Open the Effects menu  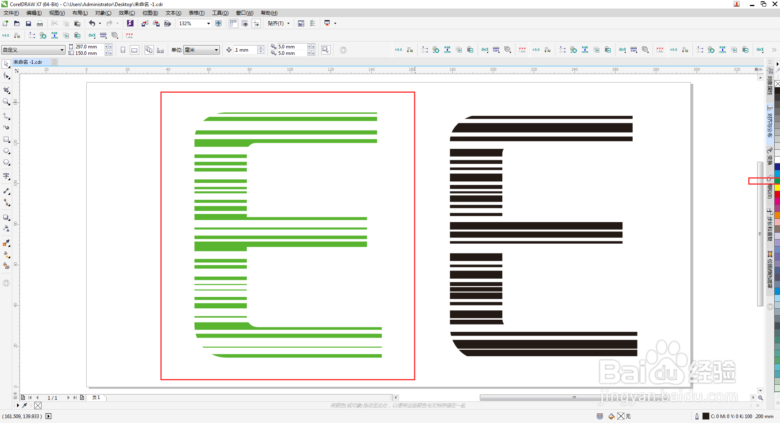[x=127, y=13]
